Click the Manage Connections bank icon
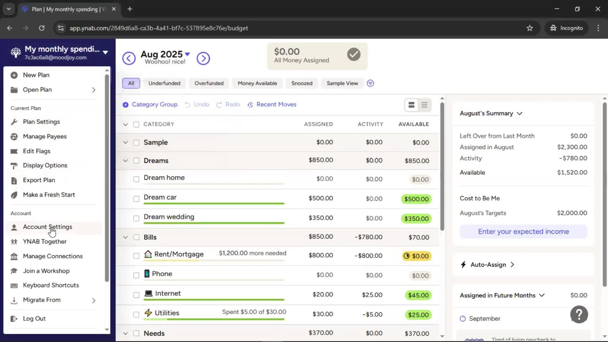Viewport: 608px width, 342px height. [x=14, y=256]
